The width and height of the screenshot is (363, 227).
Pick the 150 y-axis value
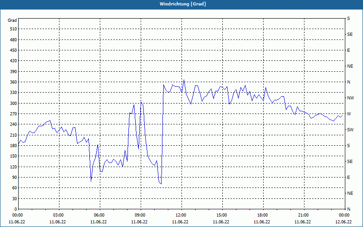tap(14, 156)
